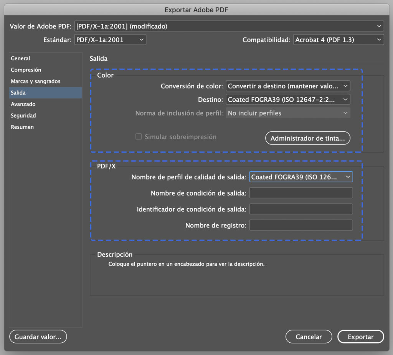Open the Norma de inclusión de perfil dropdown
Viewport: 393px width, 355px height.
(288, 113)
